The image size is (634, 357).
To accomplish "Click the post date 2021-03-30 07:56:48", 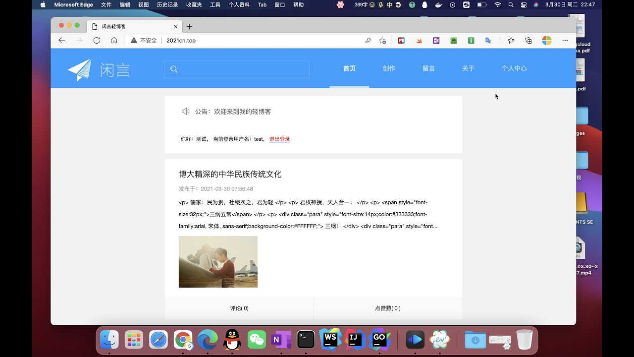I will [x=227, y=189].
